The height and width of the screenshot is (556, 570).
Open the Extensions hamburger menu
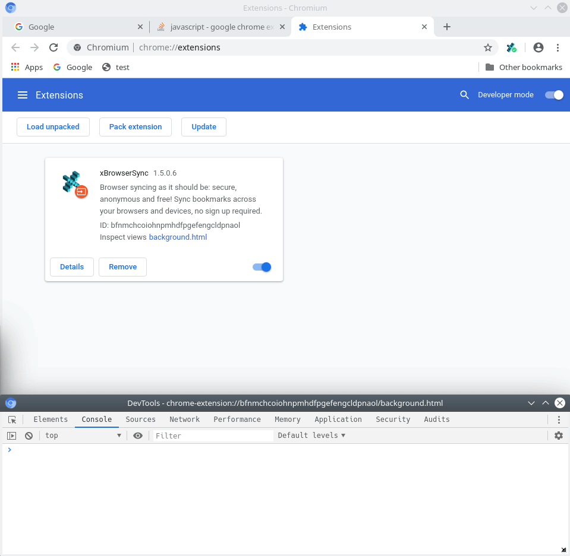[x=23, y=95]
